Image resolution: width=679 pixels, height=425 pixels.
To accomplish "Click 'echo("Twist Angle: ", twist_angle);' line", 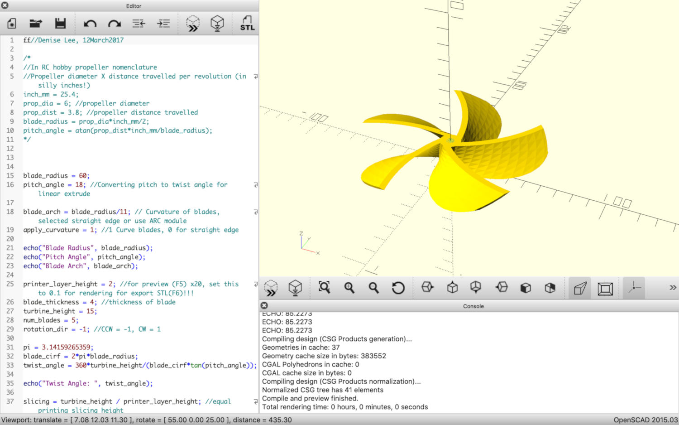I will point(88,383).
